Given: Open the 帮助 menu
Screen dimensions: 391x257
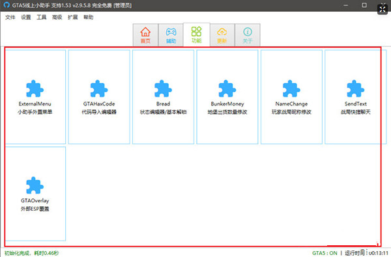Looking at the screenshot, I should (x=88, y=17).
